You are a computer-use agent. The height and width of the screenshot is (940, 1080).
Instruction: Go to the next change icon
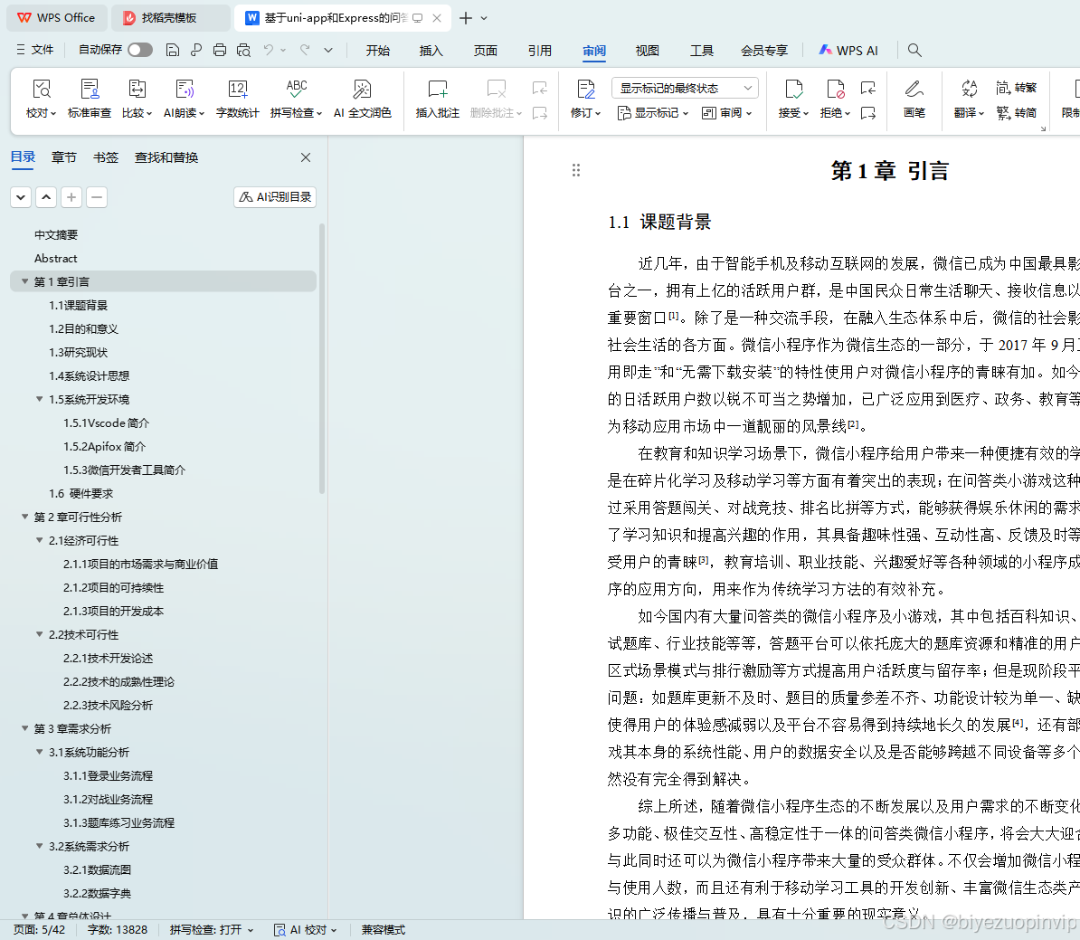pos(868,113)
